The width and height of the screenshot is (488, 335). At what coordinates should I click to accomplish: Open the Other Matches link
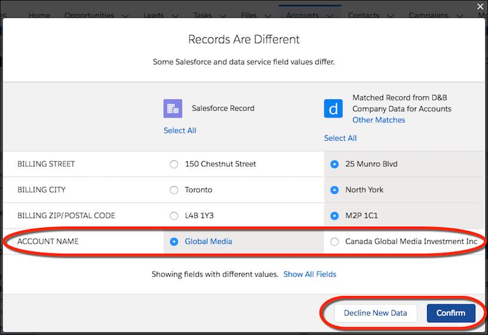coord(378,120)
